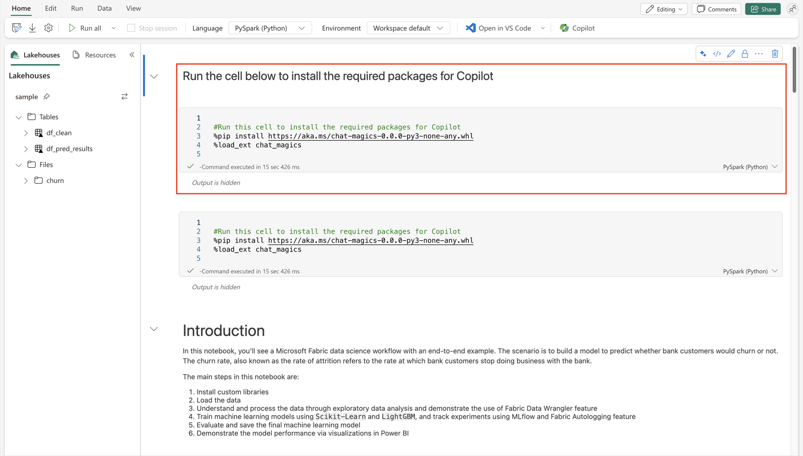
Task: Open the Workspace default environment dropdown
Action: pos(408,28)
